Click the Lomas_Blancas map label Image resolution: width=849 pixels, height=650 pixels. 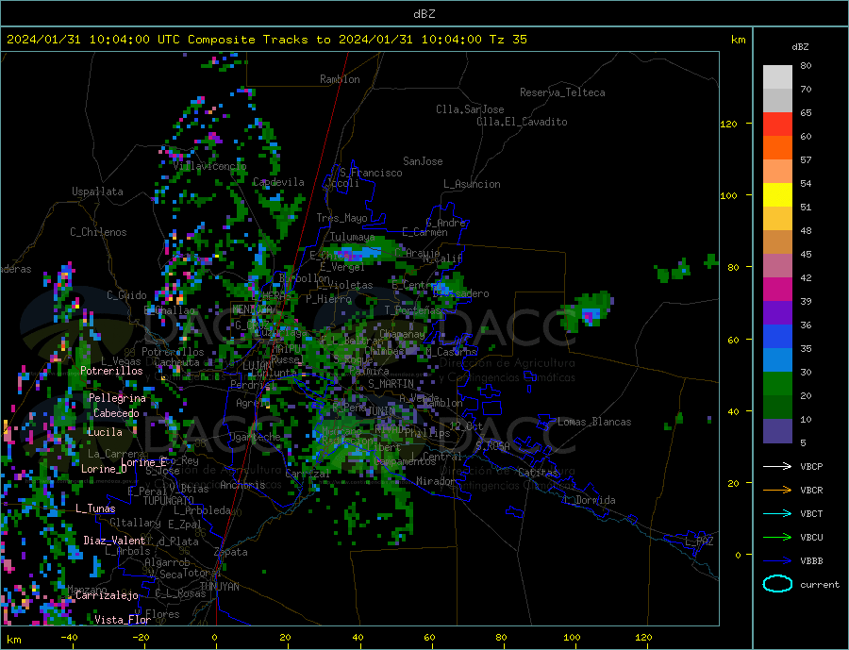594,422
